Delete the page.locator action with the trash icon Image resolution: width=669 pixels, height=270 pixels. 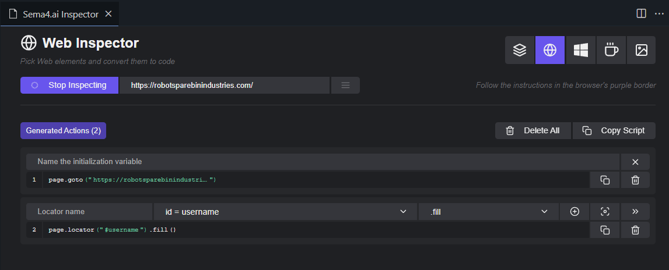point(635,230)
